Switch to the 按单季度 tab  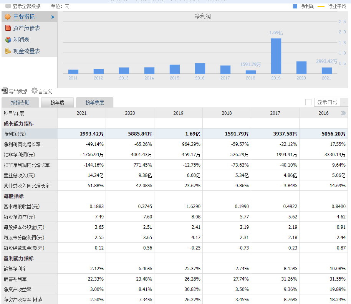point(94,102)
